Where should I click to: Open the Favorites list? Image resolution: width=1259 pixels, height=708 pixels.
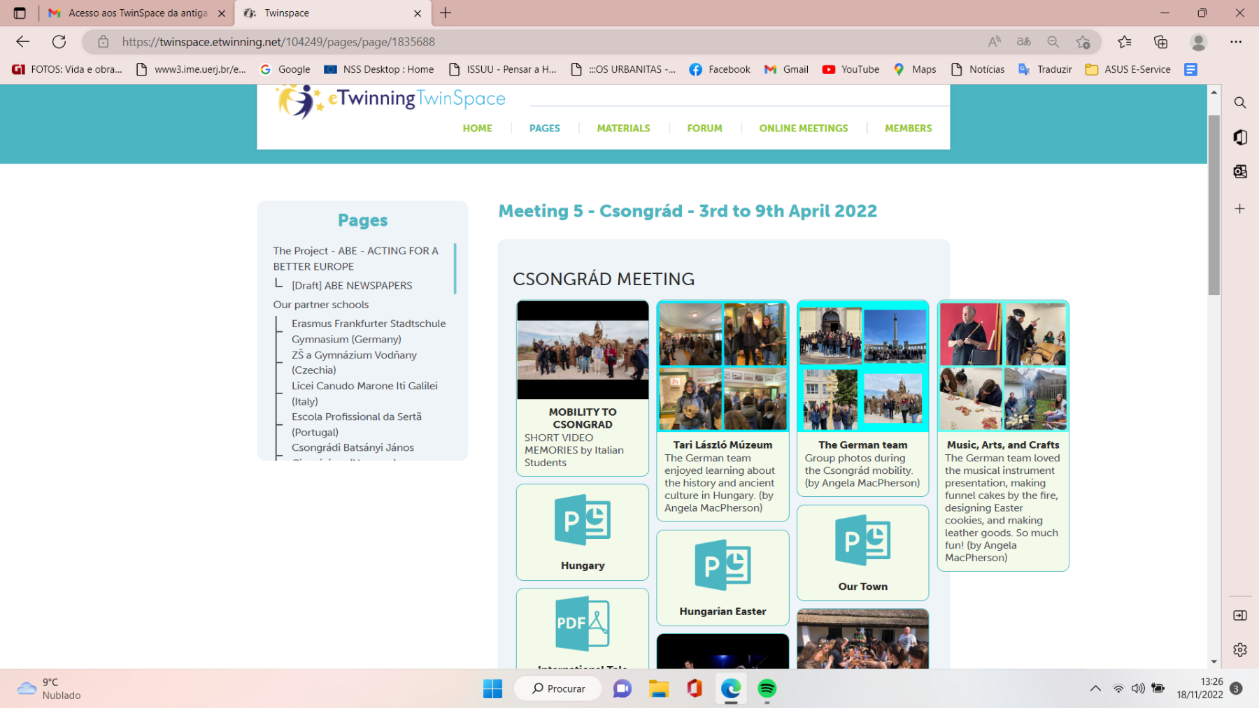(1125, 42)
